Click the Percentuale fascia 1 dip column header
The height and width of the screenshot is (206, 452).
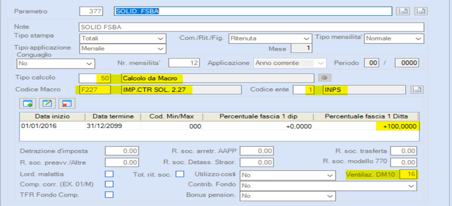258,116
